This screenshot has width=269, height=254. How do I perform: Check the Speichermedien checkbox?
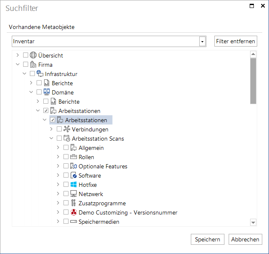66,221
